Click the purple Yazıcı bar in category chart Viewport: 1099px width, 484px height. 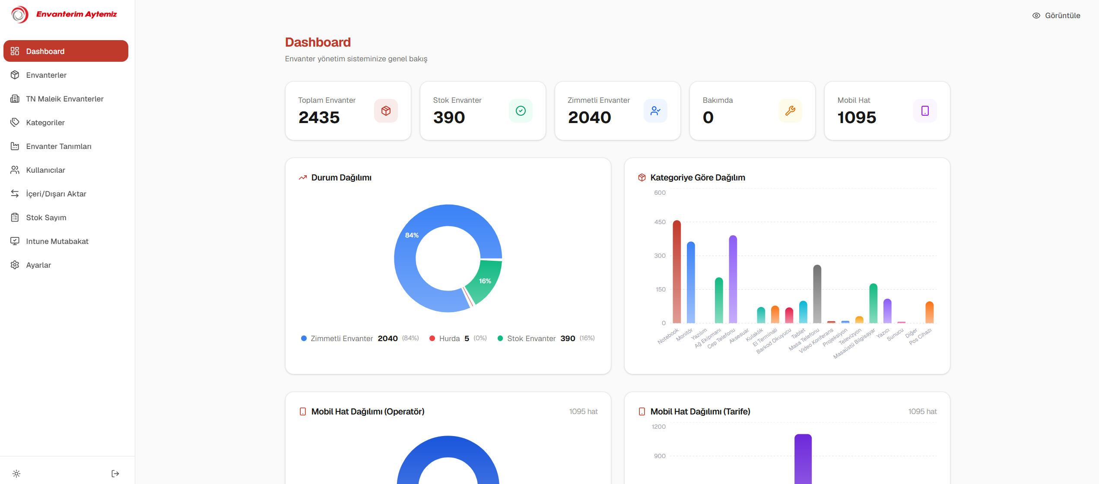pos(887,311)
